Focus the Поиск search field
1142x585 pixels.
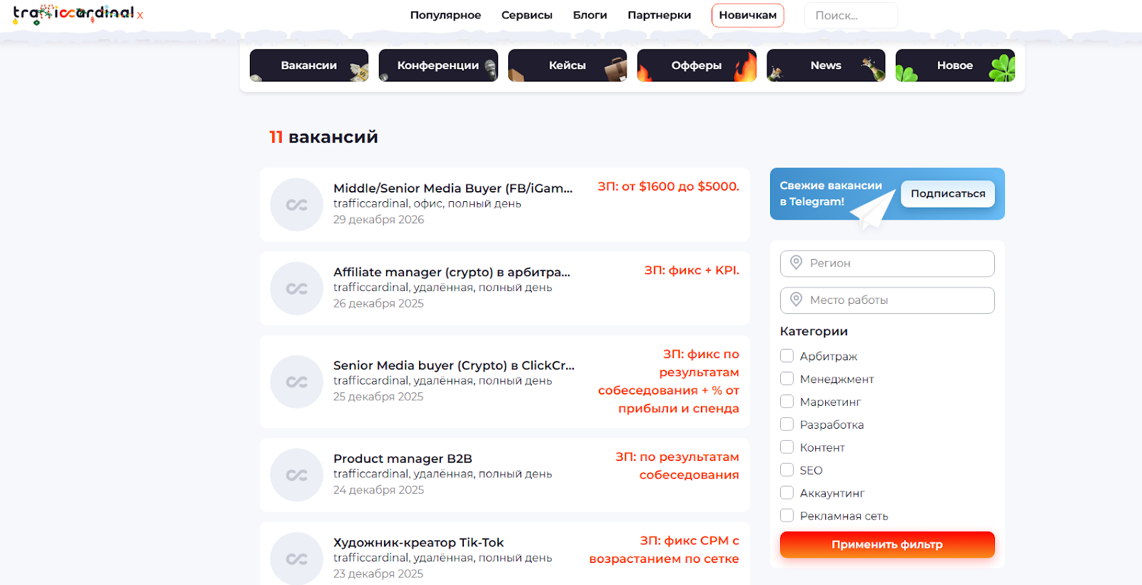(x=851, y=16)
